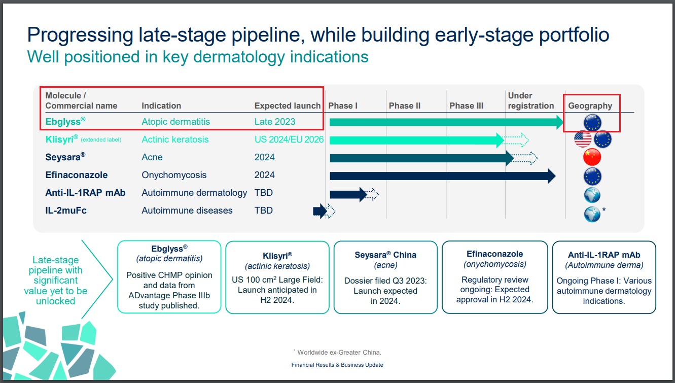Click the Klisyri solid light-green progress arrow

coord(416,140)
